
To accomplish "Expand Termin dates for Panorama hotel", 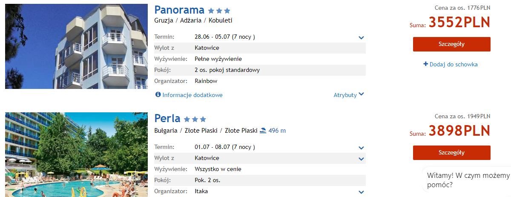I will 362,37.
